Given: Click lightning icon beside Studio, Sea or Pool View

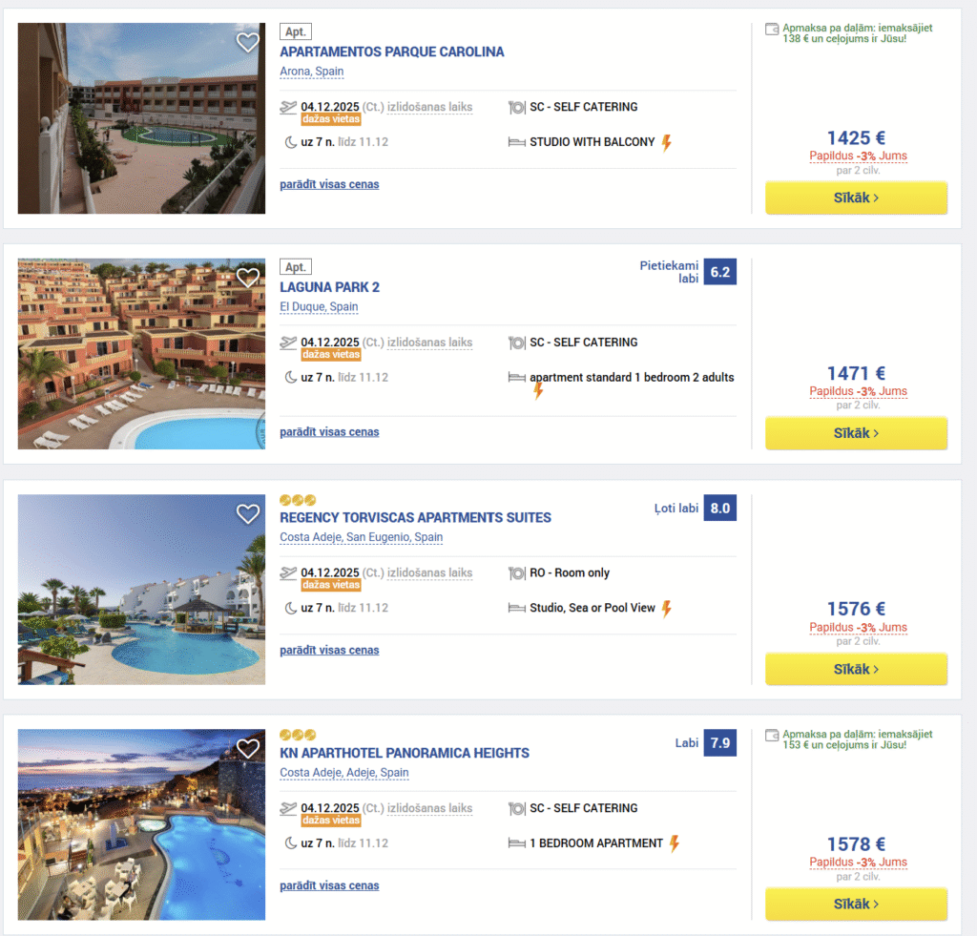Looking at the screenshot, I should tap(667, 609).
